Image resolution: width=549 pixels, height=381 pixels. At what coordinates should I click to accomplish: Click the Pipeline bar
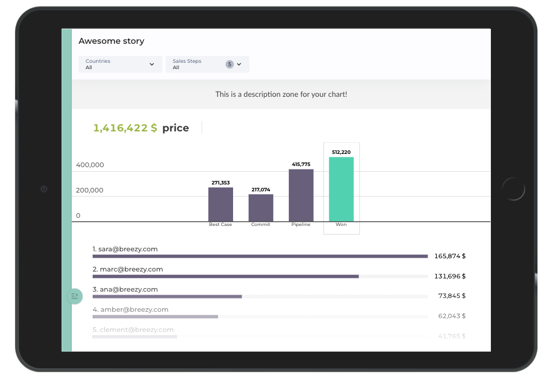(301, 195)
